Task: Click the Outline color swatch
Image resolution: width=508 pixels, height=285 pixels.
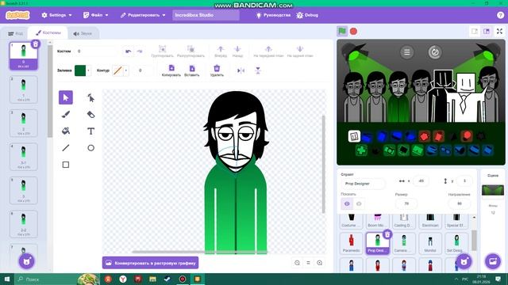Action: click(x=117, y=70)
